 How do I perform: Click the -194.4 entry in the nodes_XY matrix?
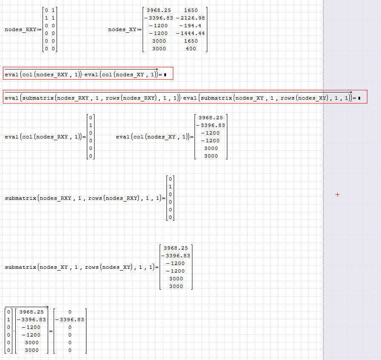(190, 26)
